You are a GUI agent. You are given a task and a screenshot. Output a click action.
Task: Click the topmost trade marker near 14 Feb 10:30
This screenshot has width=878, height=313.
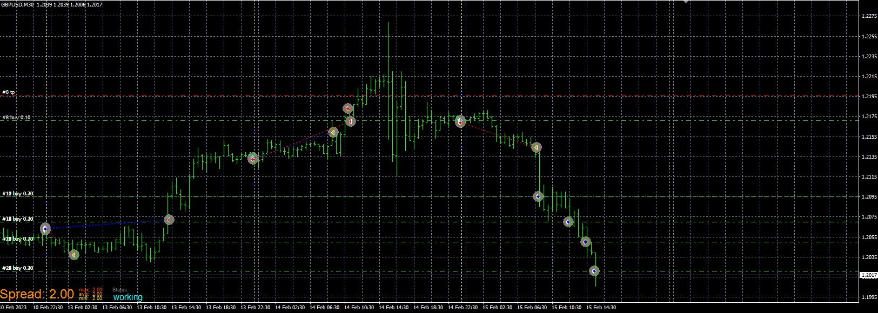[348, 109]
